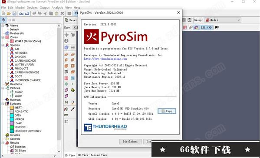Open the File menu

(3, 8)
